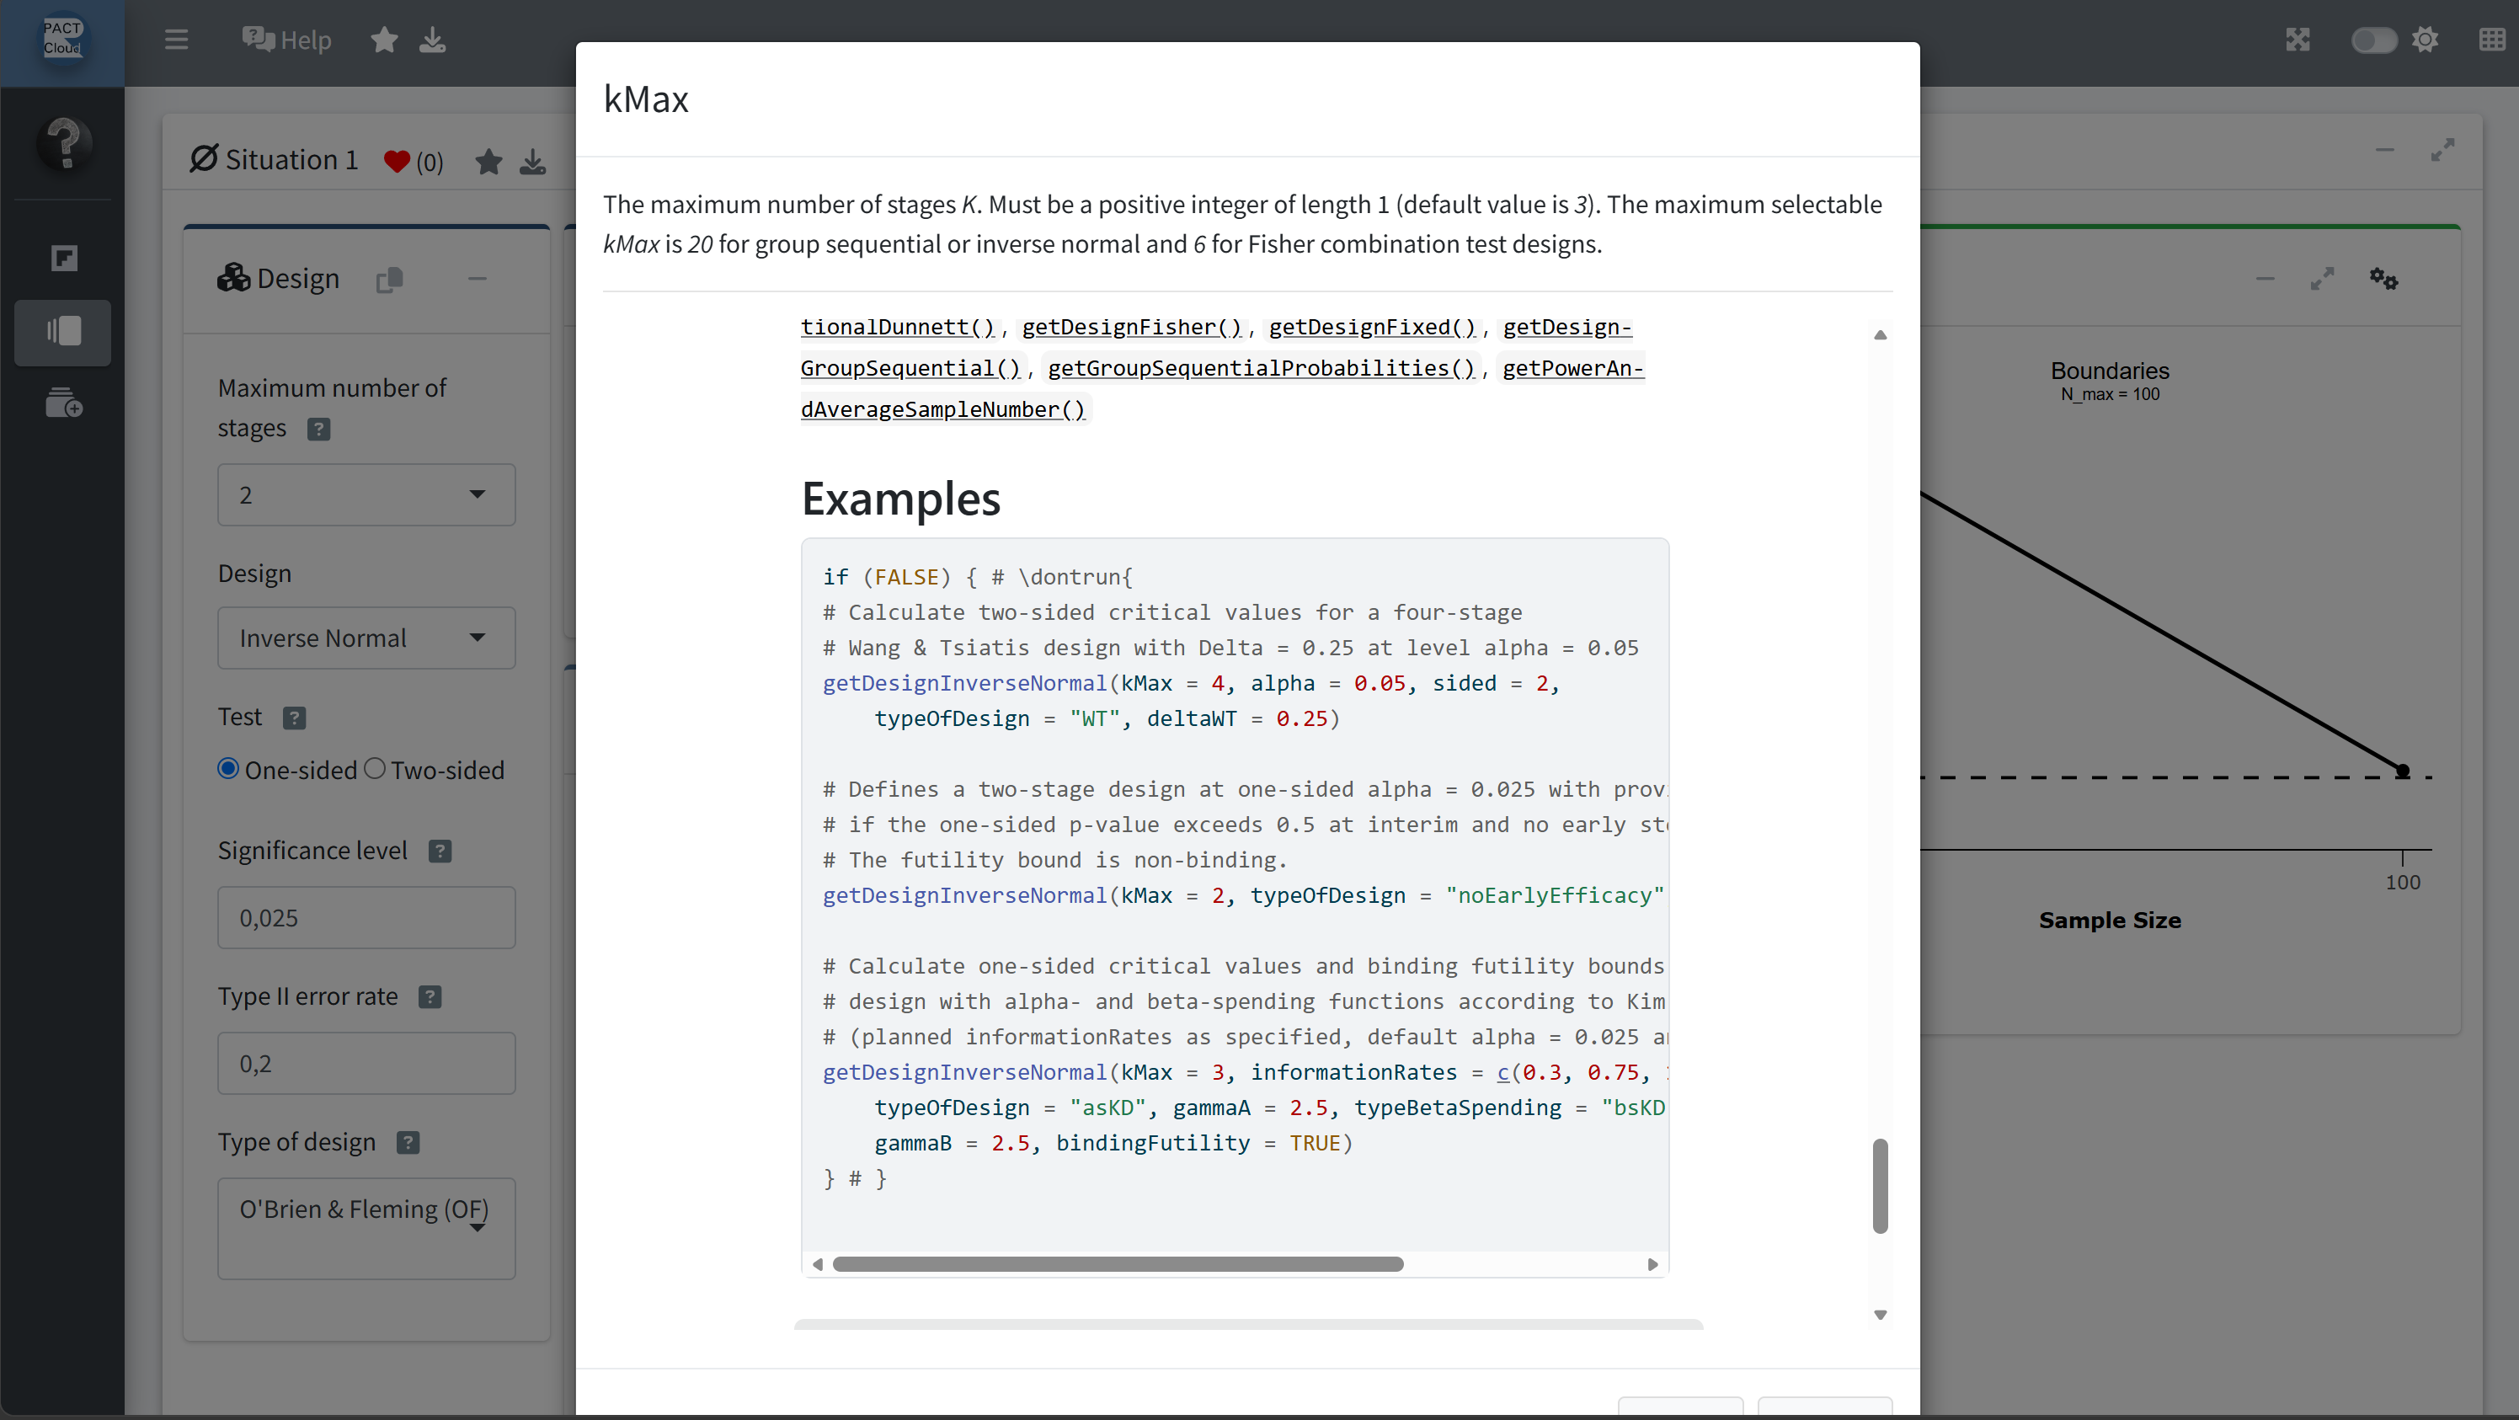
Task: Open the getDesignFisher() link
Action: [x=1131, y=327]
